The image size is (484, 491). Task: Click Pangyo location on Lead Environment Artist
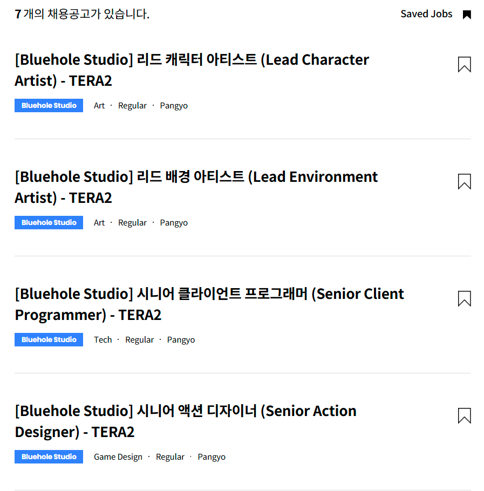(174, 223)
